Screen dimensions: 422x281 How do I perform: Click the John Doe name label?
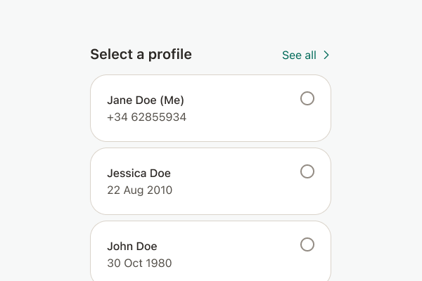click(x=132, y=247)
